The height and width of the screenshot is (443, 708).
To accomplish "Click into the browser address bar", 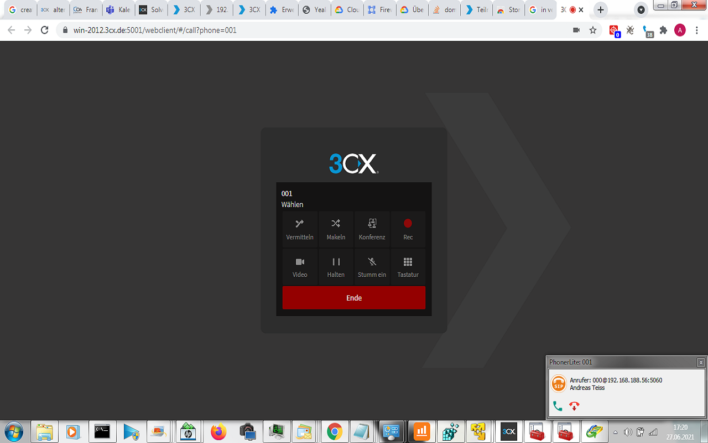I will (221, 30).
